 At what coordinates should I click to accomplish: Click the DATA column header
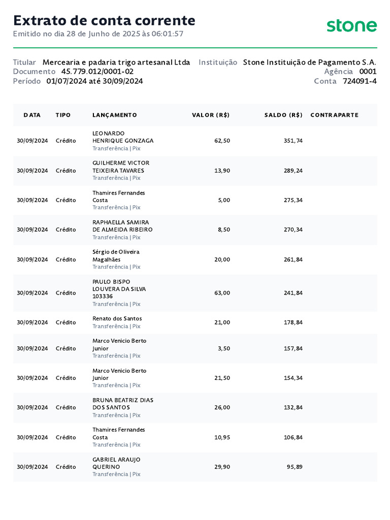pyautogui.click(x=32, y=115)
